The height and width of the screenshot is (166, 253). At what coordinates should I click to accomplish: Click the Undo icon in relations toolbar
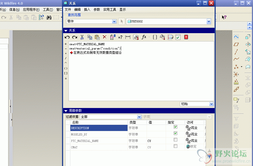click(67, 37)
